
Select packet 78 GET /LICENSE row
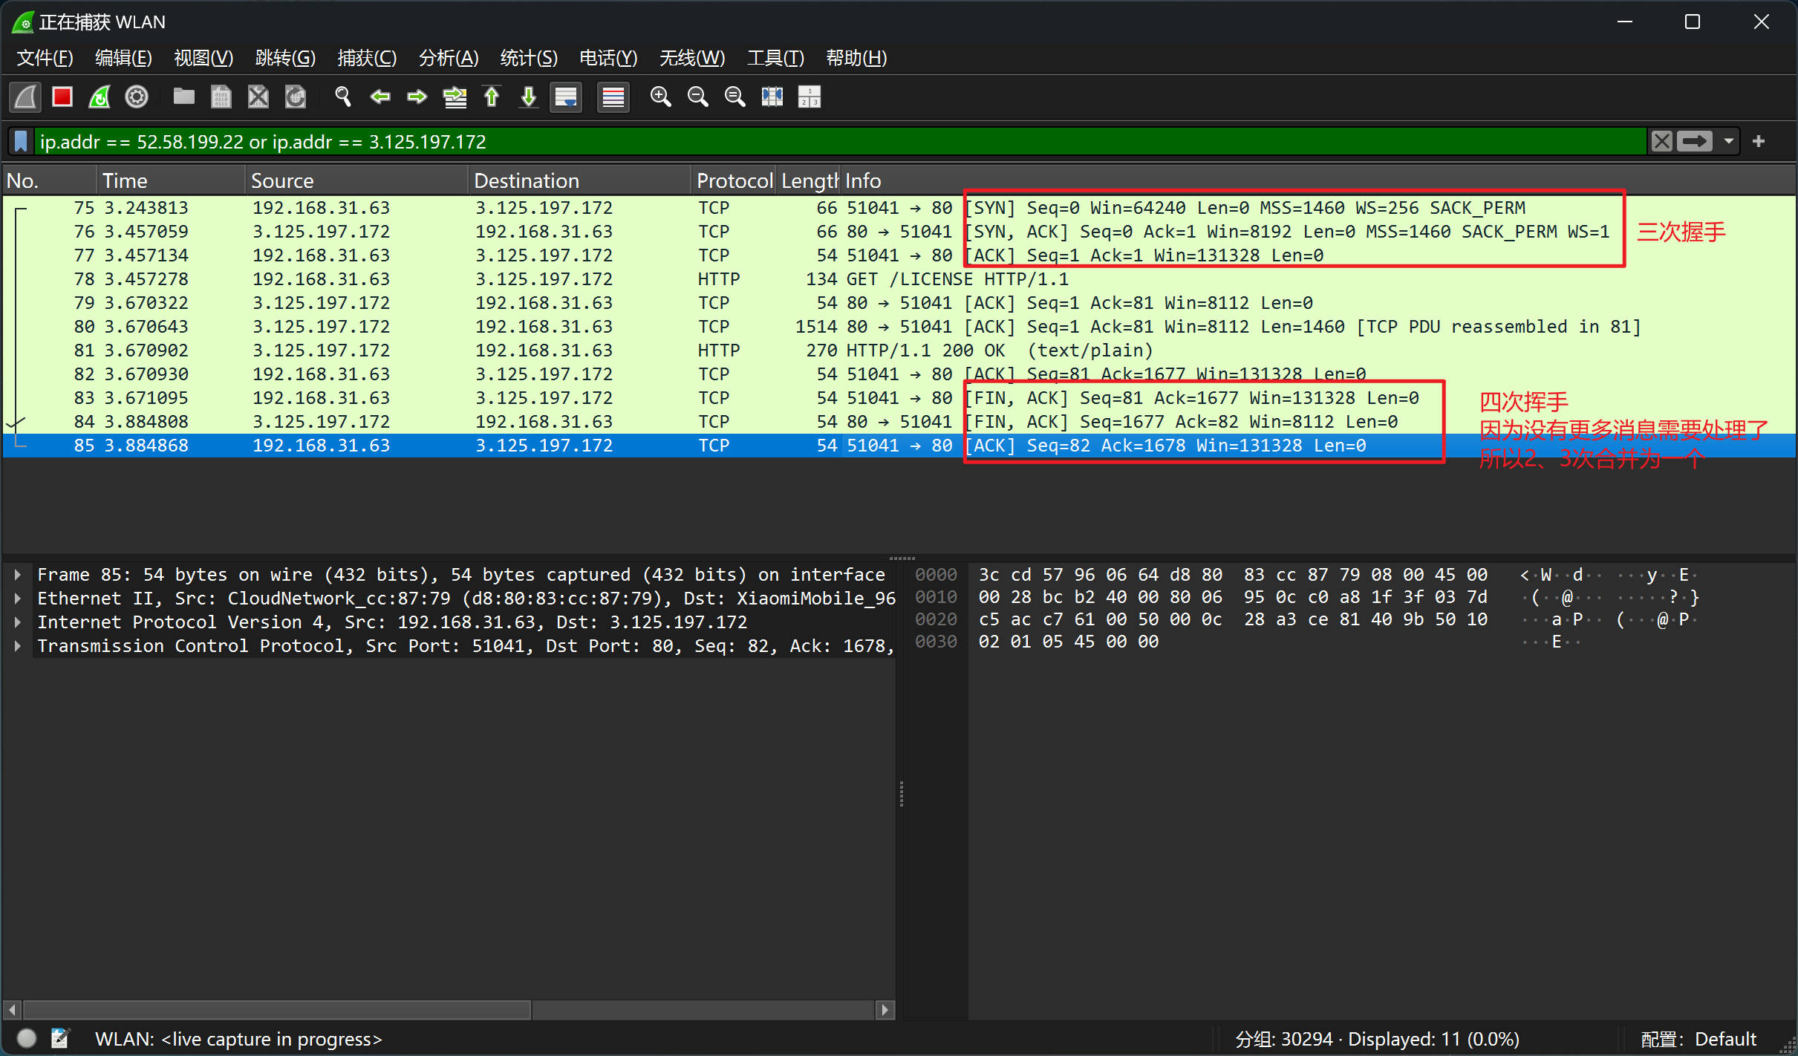(x=520, y=279)
